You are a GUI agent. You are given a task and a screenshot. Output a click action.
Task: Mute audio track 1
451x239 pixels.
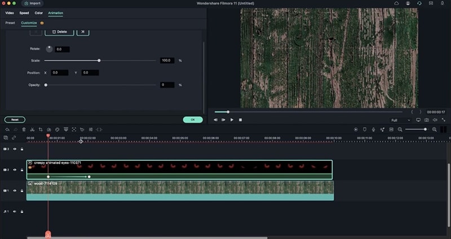(15, 212)
